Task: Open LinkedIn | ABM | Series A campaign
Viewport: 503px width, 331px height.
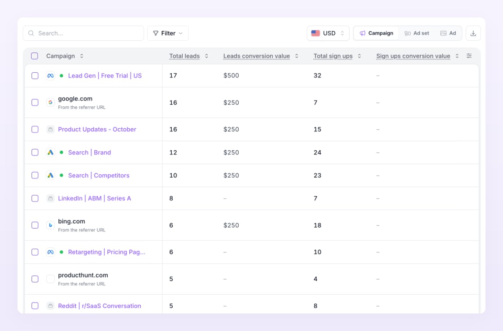Action: click(94, 199)
